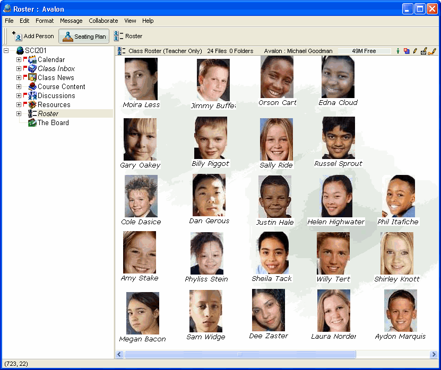Open The Board icon in the tree
This screenshot has width=441, height=370.
[32, 123]
